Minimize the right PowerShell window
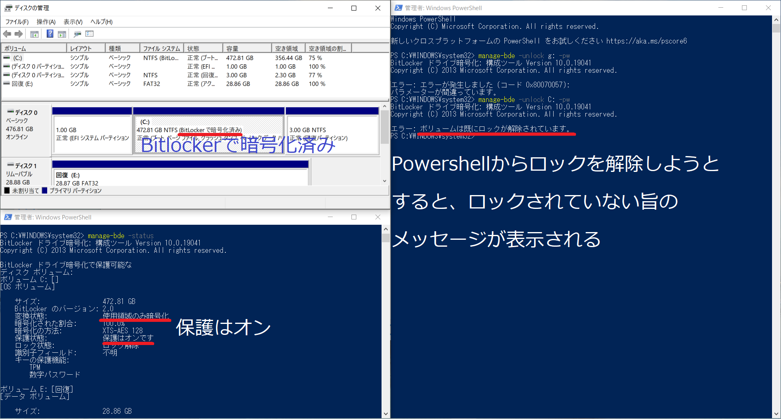Screen dimensions: 781x419 721,8
